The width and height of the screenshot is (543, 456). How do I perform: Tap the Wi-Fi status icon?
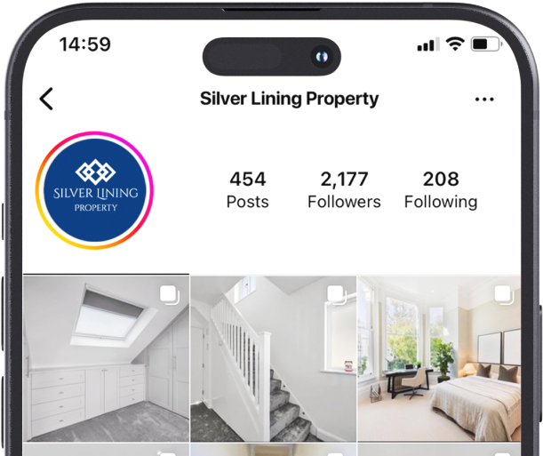click(455, 44)
